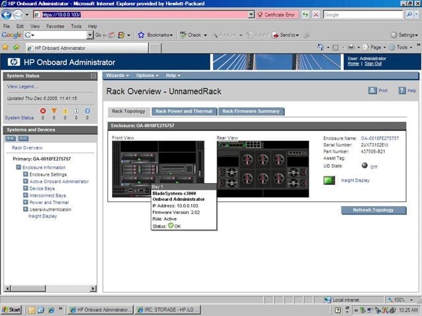Switch to Rack Power and Thermal tab
This screenshot has width=422, height=316.
(x=184, y=111)
